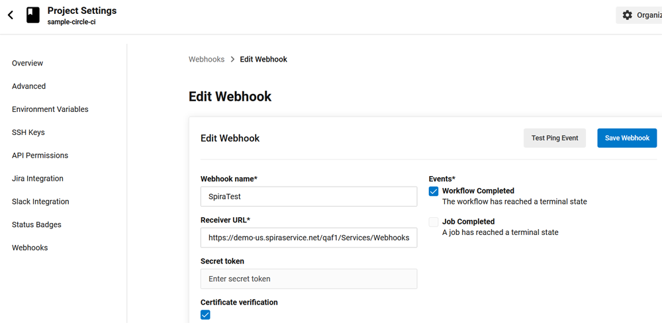
Task: Click the Save Webhook button
Action: [626, 138]
